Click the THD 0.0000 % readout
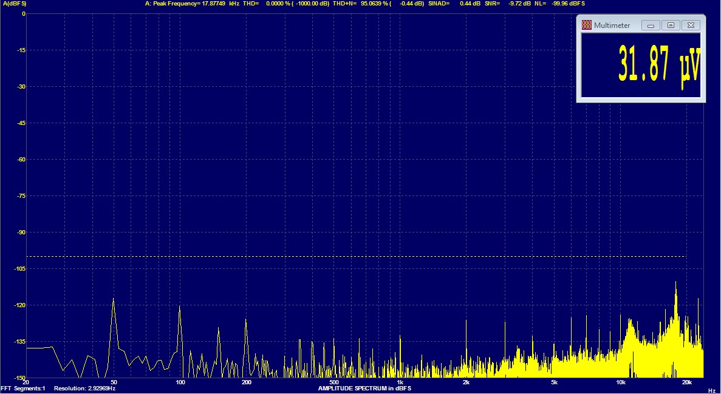Viewport: 721px width, 394px height. point(286,4)
